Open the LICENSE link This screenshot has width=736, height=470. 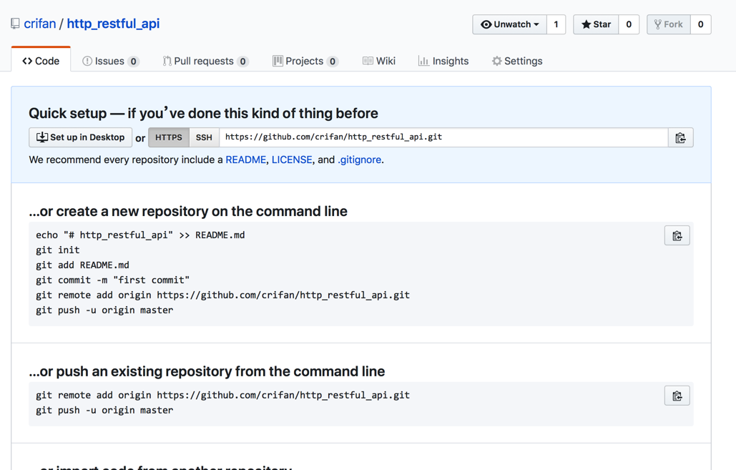tap(292, 160)
